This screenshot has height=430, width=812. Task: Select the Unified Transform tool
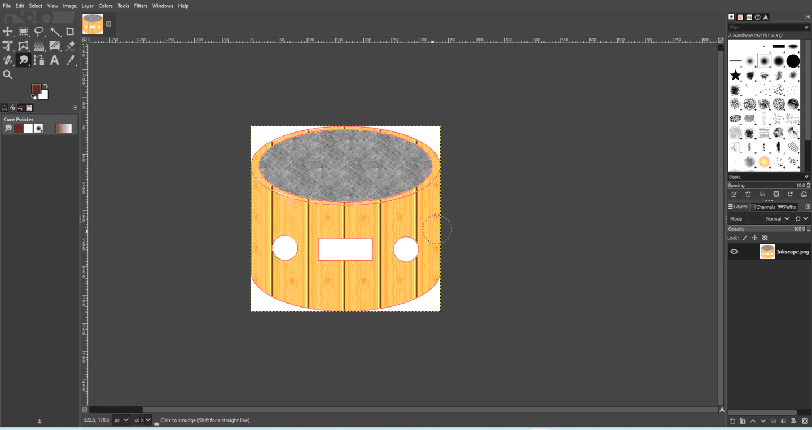click(8, 46)
